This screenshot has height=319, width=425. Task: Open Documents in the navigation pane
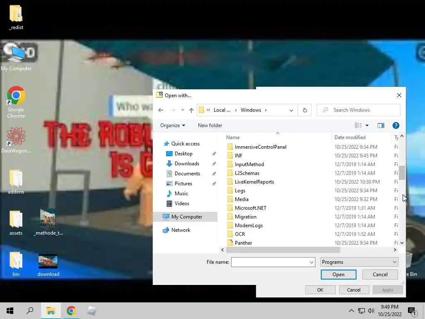coord(187,174)
